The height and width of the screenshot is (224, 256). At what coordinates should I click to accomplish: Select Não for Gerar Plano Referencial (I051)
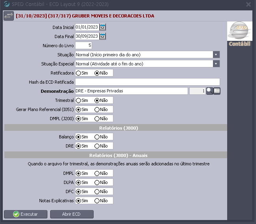(x=101, y=109)
